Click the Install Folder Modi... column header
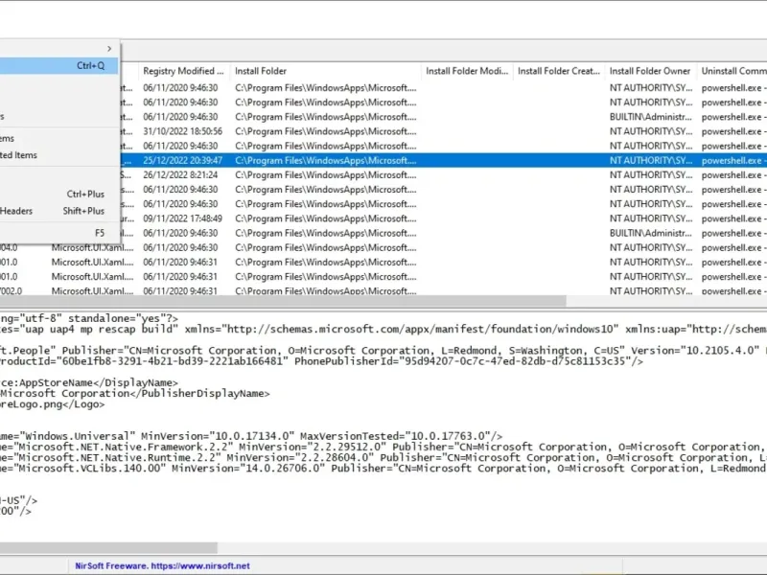Image resolution: width=767 pixels, height=575 pixels. coord(467,71)
